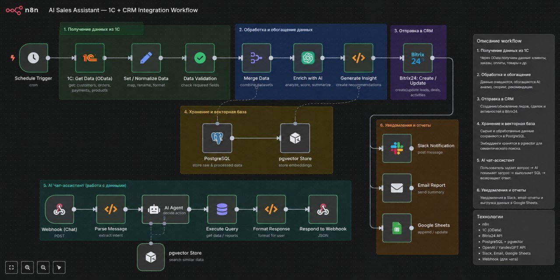Click the Email Report label text
560x280 pixels.
[x=431, y=185]
